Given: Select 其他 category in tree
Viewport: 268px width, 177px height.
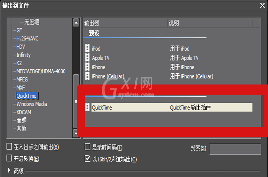Looking at the screenshot, I should (x=21, y=128).
